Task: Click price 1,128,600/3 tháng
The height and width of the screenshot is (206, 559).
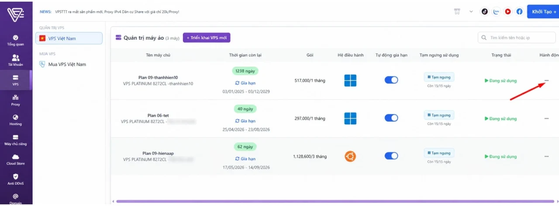Action: (309, 156)
